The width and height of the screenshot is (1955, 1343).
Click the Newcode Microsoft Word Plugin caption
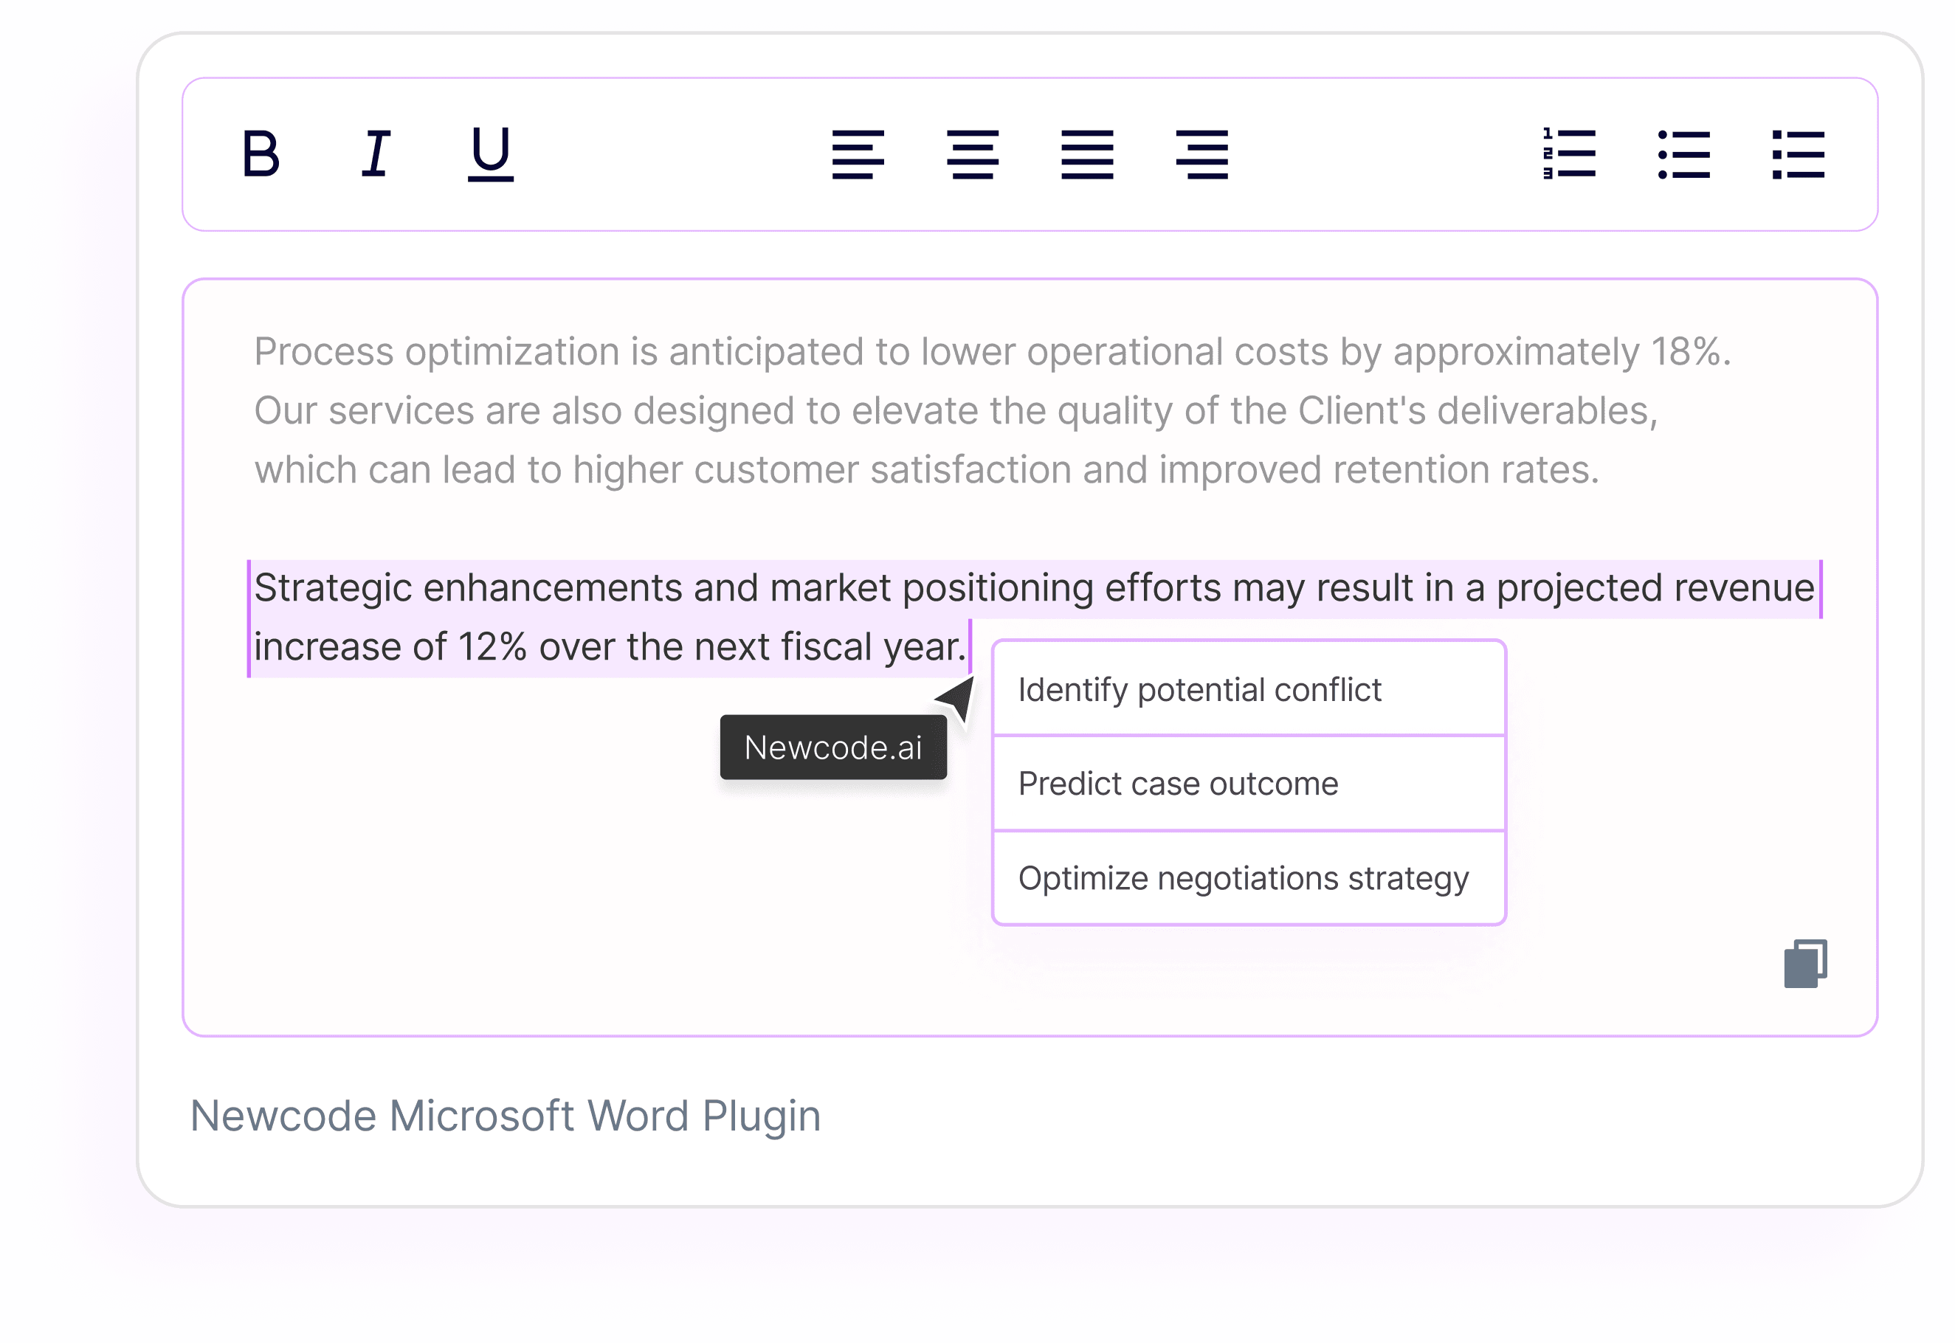[505, 1116]
